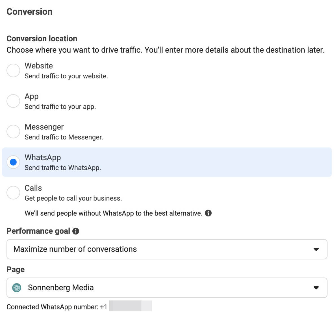Image resolution: width=334 pixels, height=316 pixels.
Task: Click 'Send traffic to your website.' text
Action: pos(66,76)
